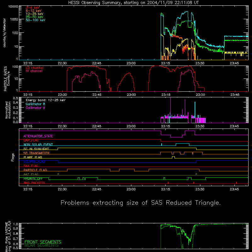Select the Collimator 8 legend entry
Screen dimensions: 252x252
[x=35, y=104]
